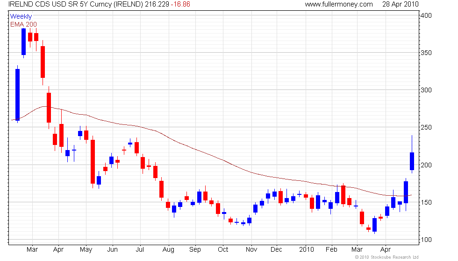Click the chart title 'IRELND CDS USD SR 5Y Curncy (IRELND)'
The width and height of the screenshot is (458, 261).
76,4
